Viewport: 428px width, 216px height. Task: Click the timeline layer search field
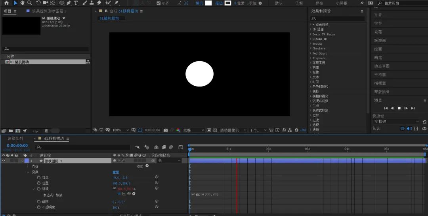[83, 147]
